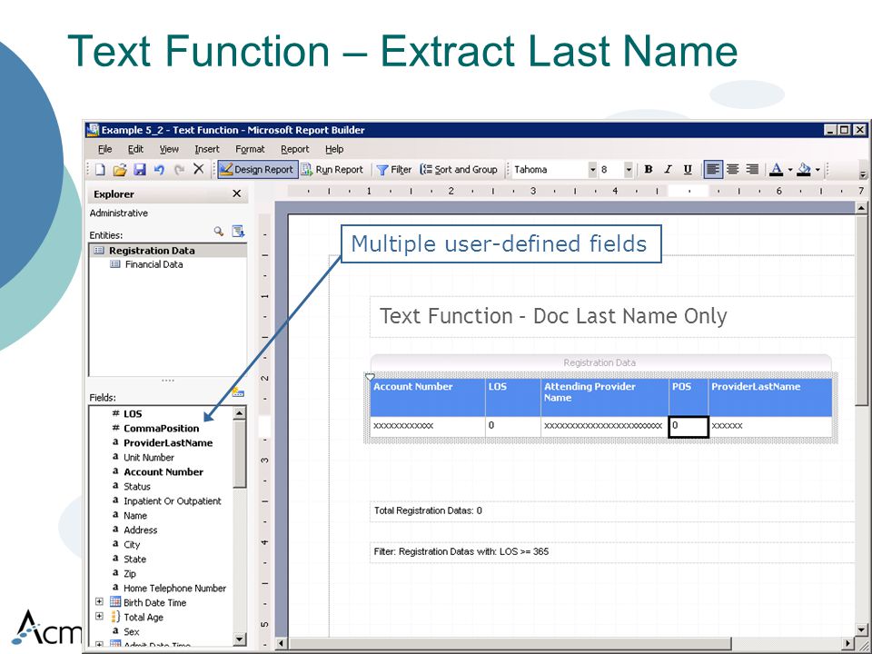Open the Filter dialog
This screenshot has height=654, width=872.
393,170
